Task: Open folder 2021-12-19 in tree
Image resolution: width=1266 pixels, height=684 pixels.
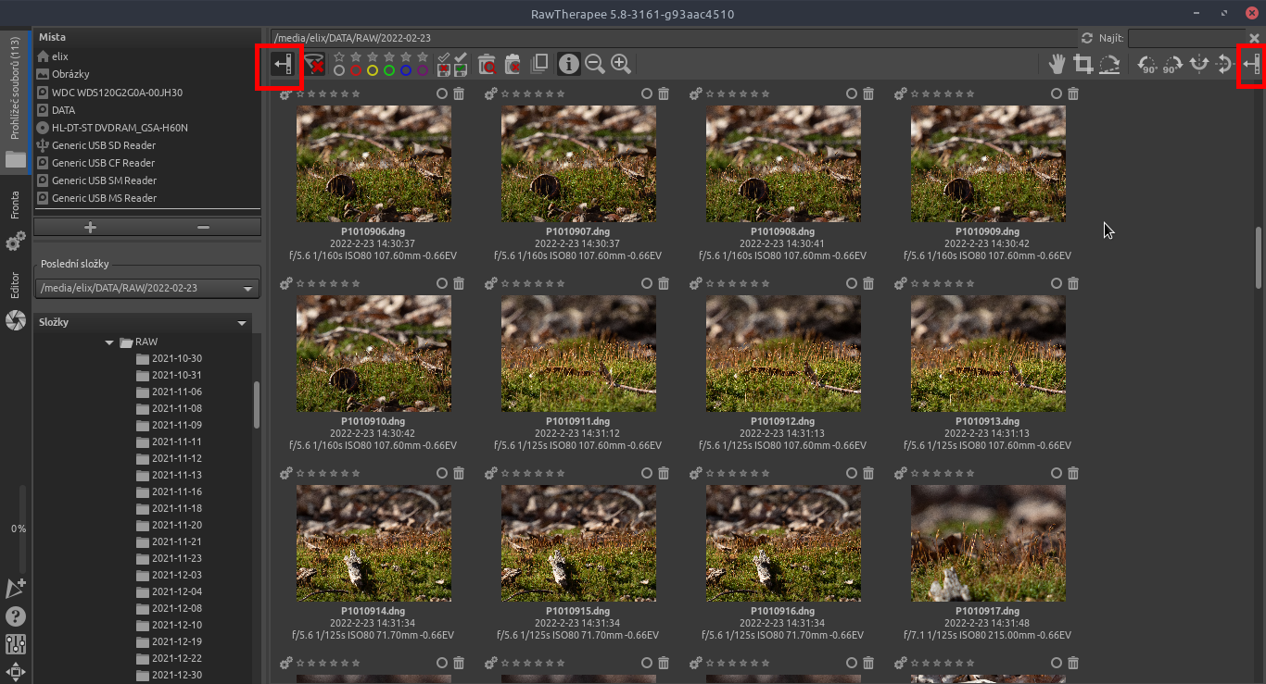Action: point(176,641)
